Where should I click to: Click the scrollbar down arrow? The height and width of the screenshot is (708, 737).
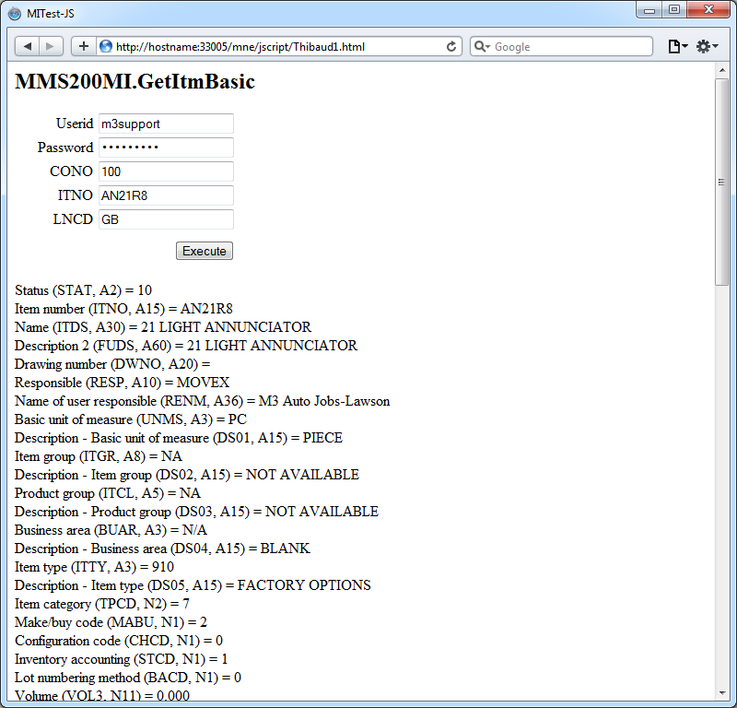pos(722,693)
